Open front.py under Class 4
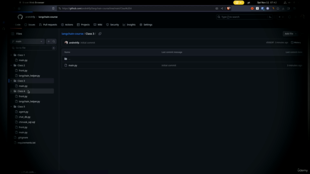The width and height of the screenshot is (310, 174). 23,96
